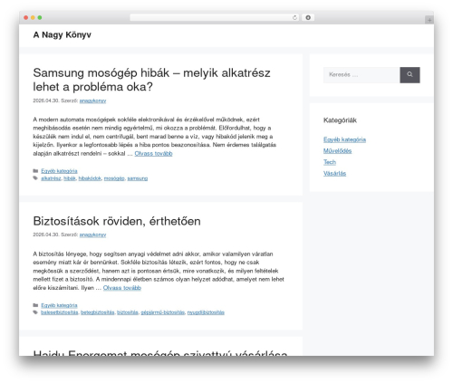The height and width of the screenshot is (383, 453).
Task: Open the alkatrész tag
Action: 51,178
